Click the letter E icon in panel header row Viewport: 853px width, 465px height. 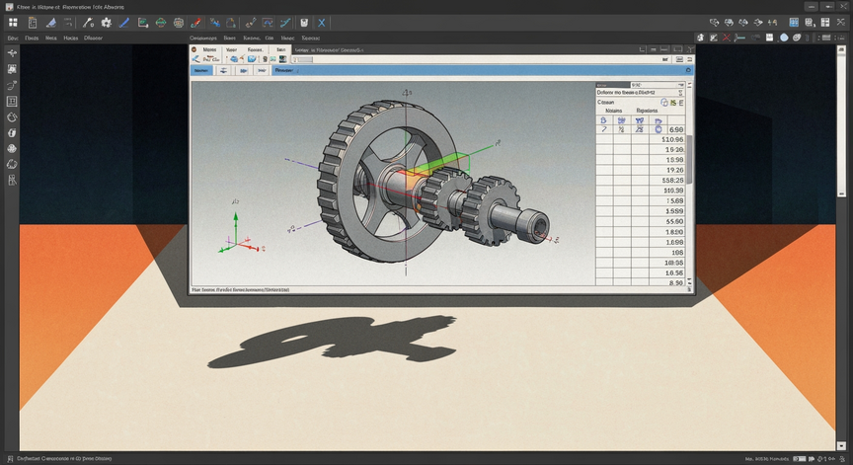[681, 103]
